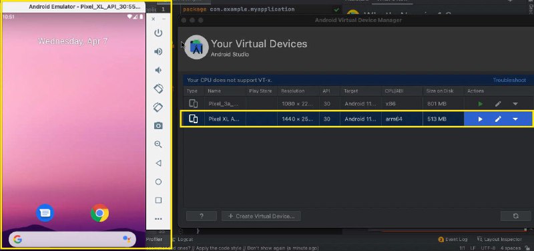This screenshot has width=534, height=251.
Task: Take an emulator screenshot with camera icon
Action: point(158,126)
